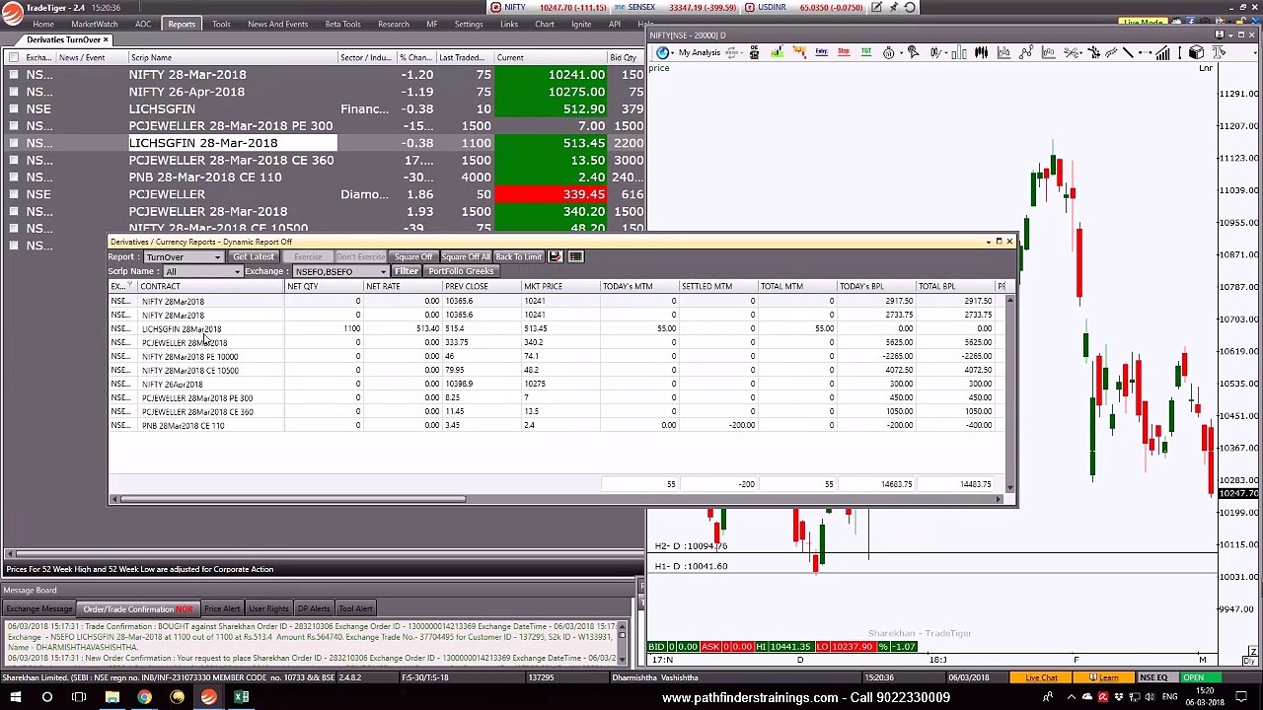Click the PortFolio Greeks button

pyautogui.click(x=461, y=271)
